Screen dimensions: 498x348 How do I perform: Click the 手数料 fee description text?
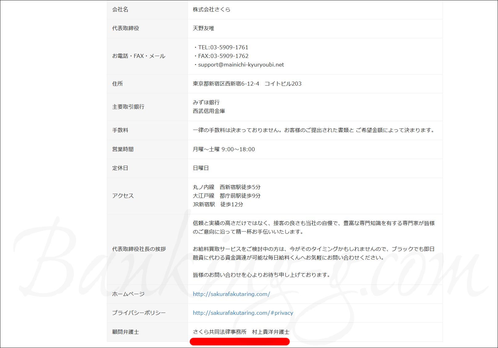click(313, 130)
